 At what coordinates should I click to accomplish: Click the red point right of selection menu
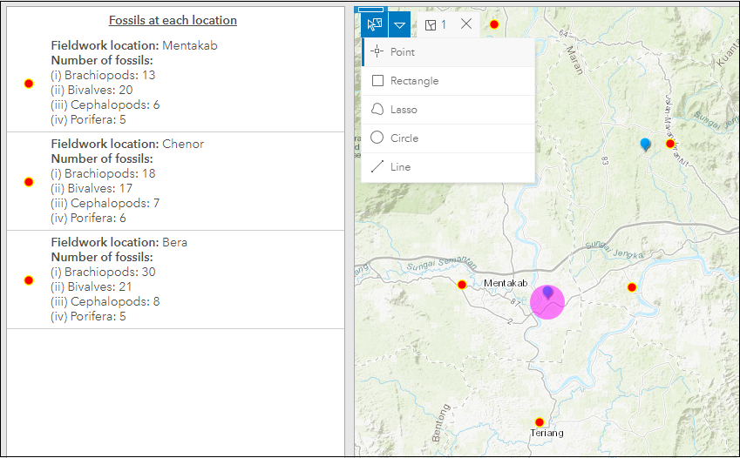click(x=494, y=24)
